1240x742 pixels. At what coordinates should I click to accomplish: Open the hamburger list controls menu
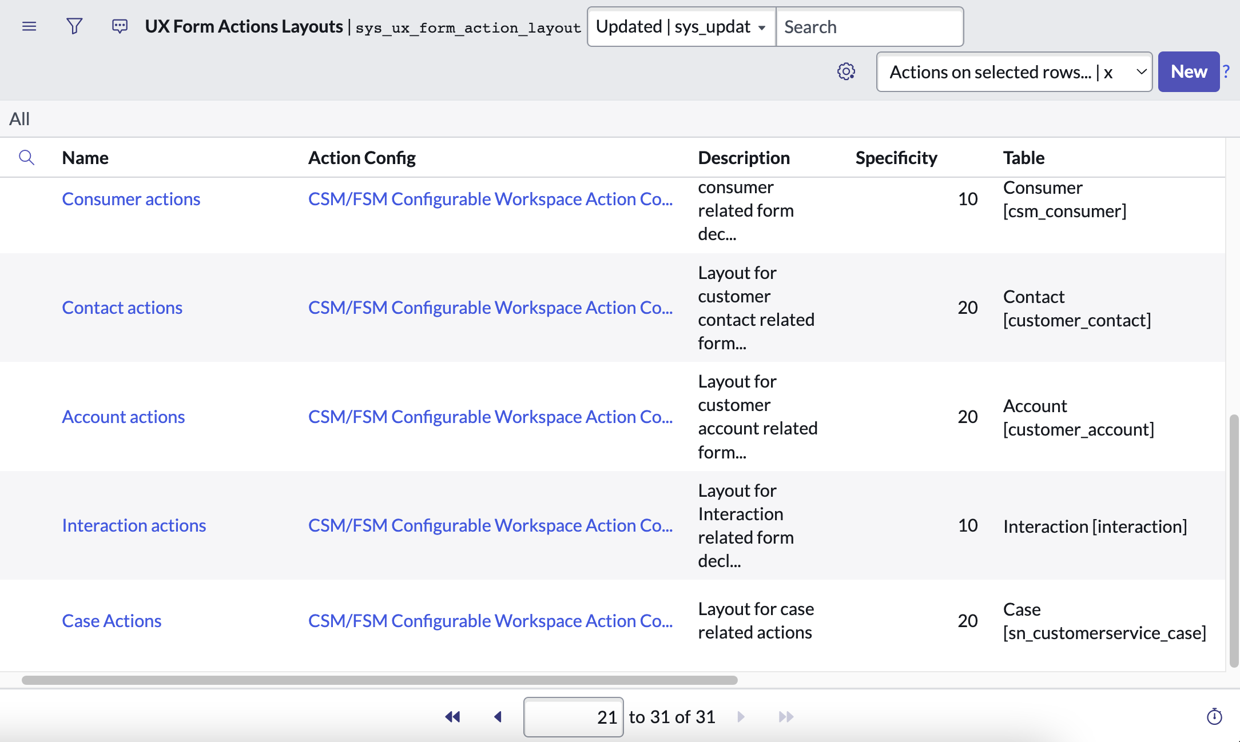click(29, 26)
